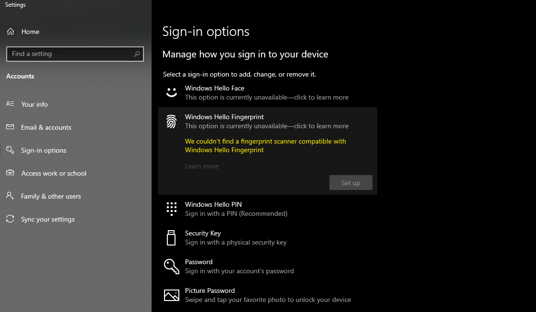Click Fingerprint 'currently unavailable' description text

pyautogui.click(x=267, y=126)
